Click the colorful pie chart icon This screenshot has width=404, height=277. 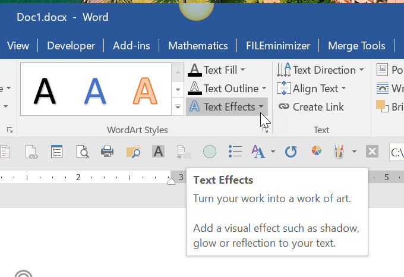[317, 150]
